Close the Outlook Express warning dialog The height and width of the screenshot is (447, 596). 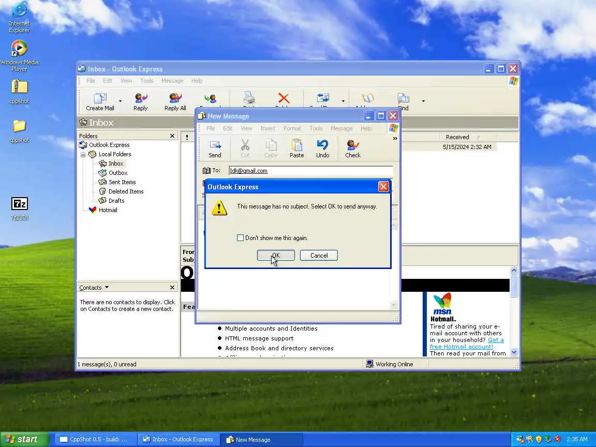(383, 187)
